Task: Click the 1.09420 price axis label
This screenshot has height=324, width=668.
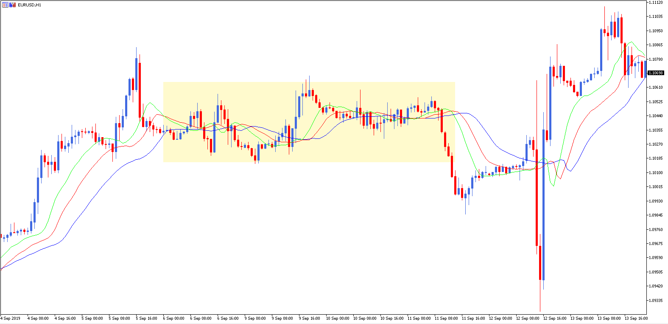Action: pos(656,286)
